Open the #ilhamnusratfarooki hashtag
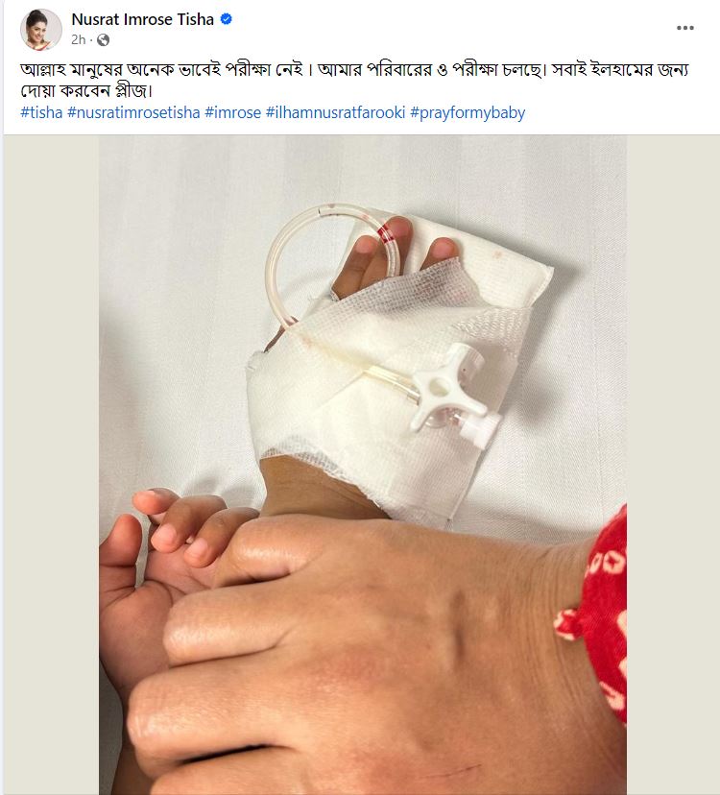Image resolution: width=720 pixels, height=795 pixels. pos(335,112)
